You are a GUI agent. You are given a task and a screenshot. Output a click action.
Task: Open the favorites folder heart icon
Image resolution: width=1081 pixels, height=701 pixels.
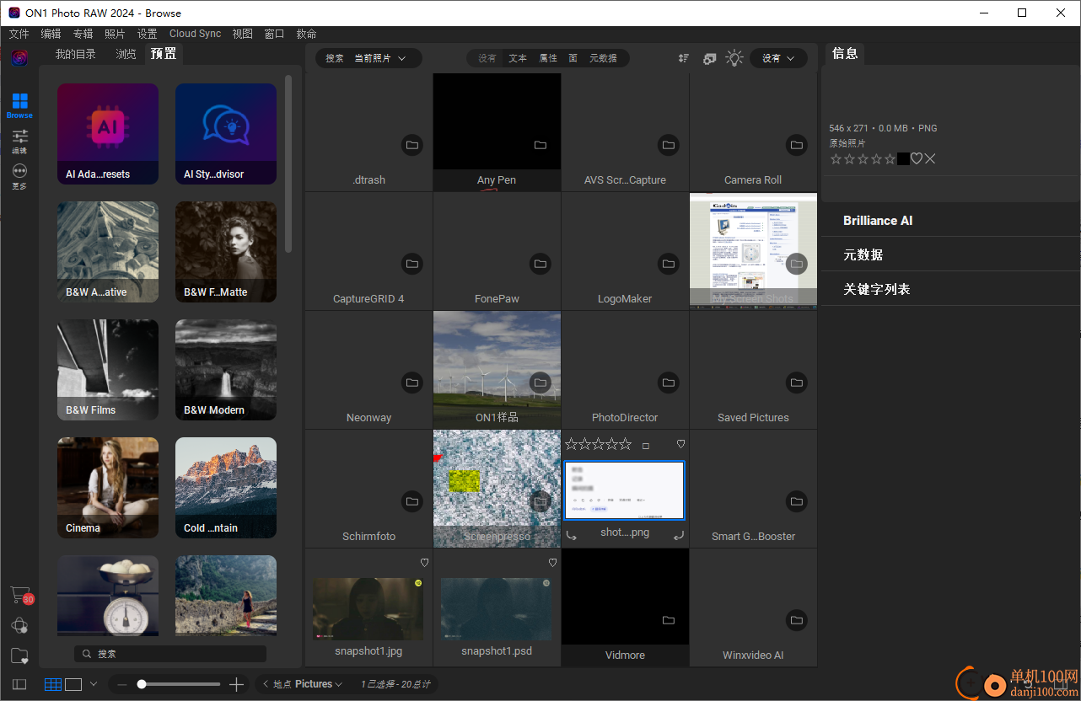[x=19, y=656]
